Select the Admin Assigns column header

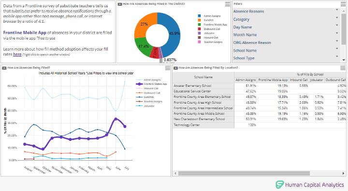246,80
